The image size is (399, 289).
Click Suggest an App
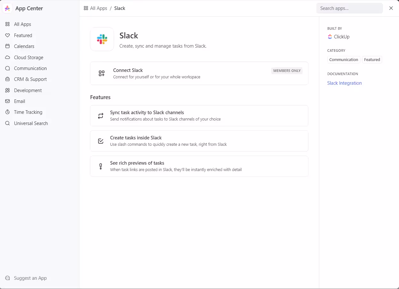(x=30, y=278)
